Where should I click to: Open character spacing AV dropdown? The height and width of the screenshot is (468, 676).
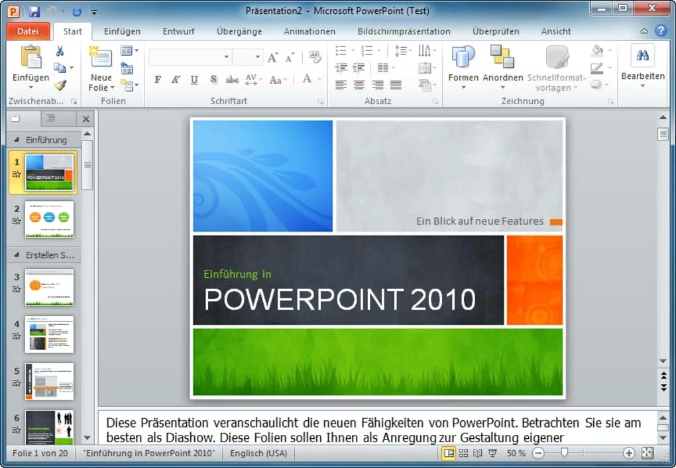(253, 80)
